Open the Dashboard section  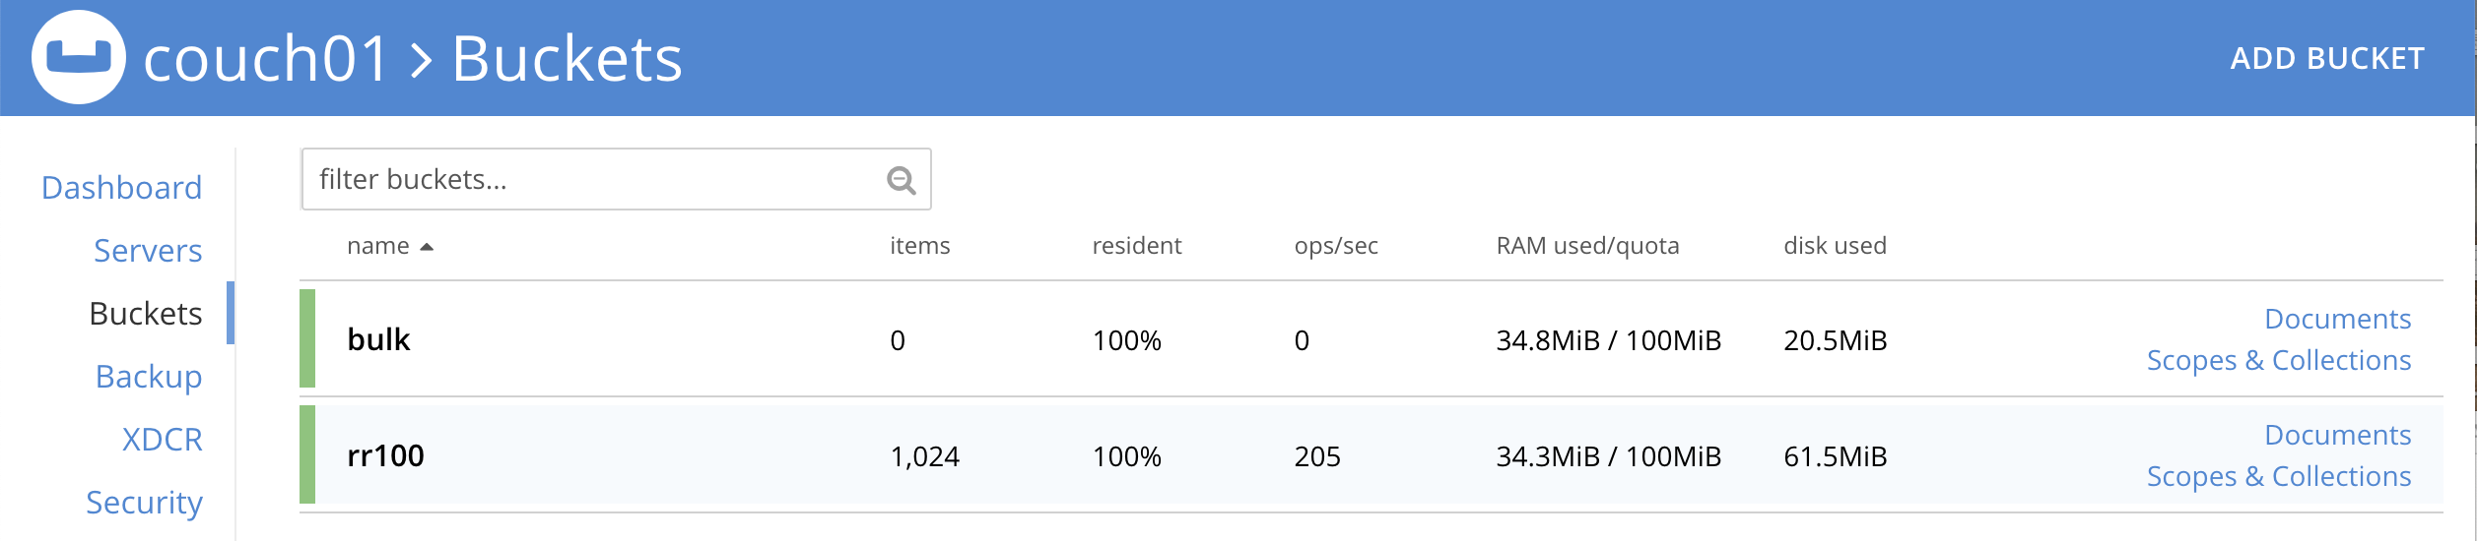(121, 188)
